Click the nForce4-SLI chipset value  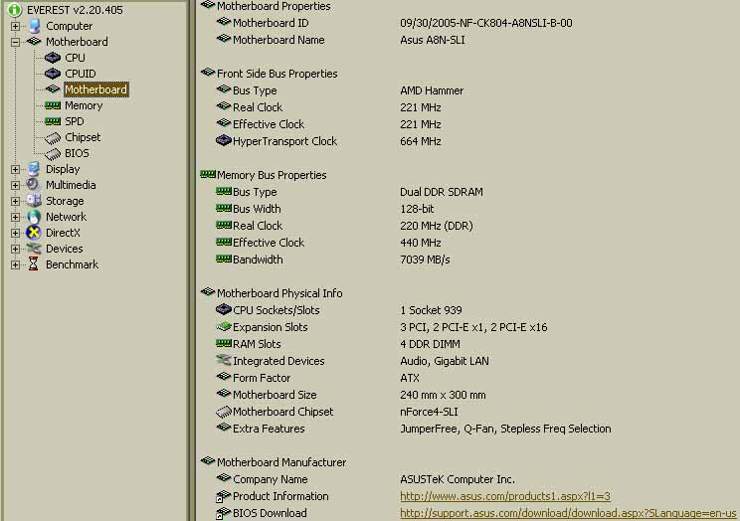[429, 412]
